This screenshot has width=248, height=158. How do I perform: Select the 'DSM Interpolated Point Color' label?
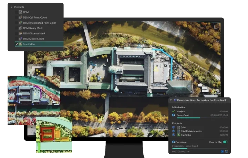[x=40, y=23]
